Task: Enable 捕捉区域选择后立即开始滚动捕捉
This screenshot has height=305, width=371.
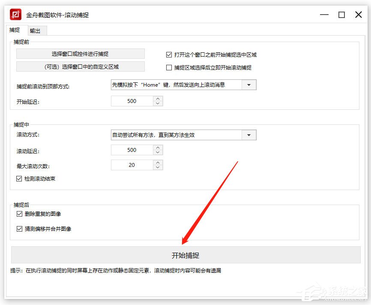Action: point(169,67)
